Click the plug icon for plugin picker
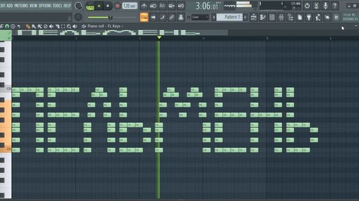 coord(309,17)
